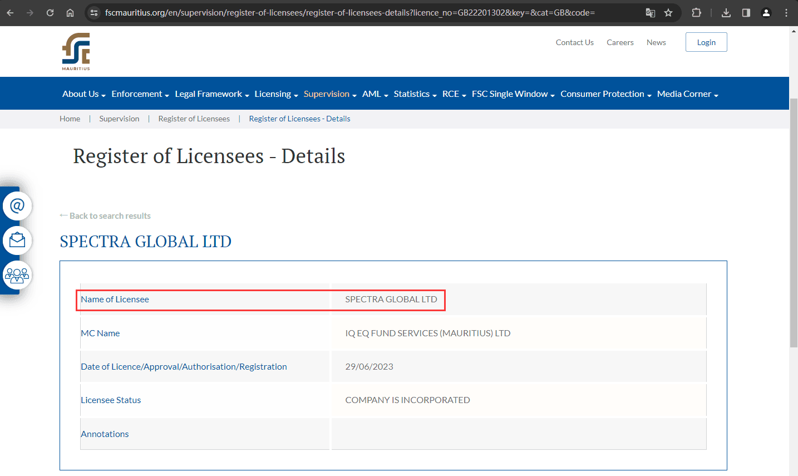The width and height of the screenshot is (798, 476).
Task: Click the people group icon
Action: click(x=17, y=275)
